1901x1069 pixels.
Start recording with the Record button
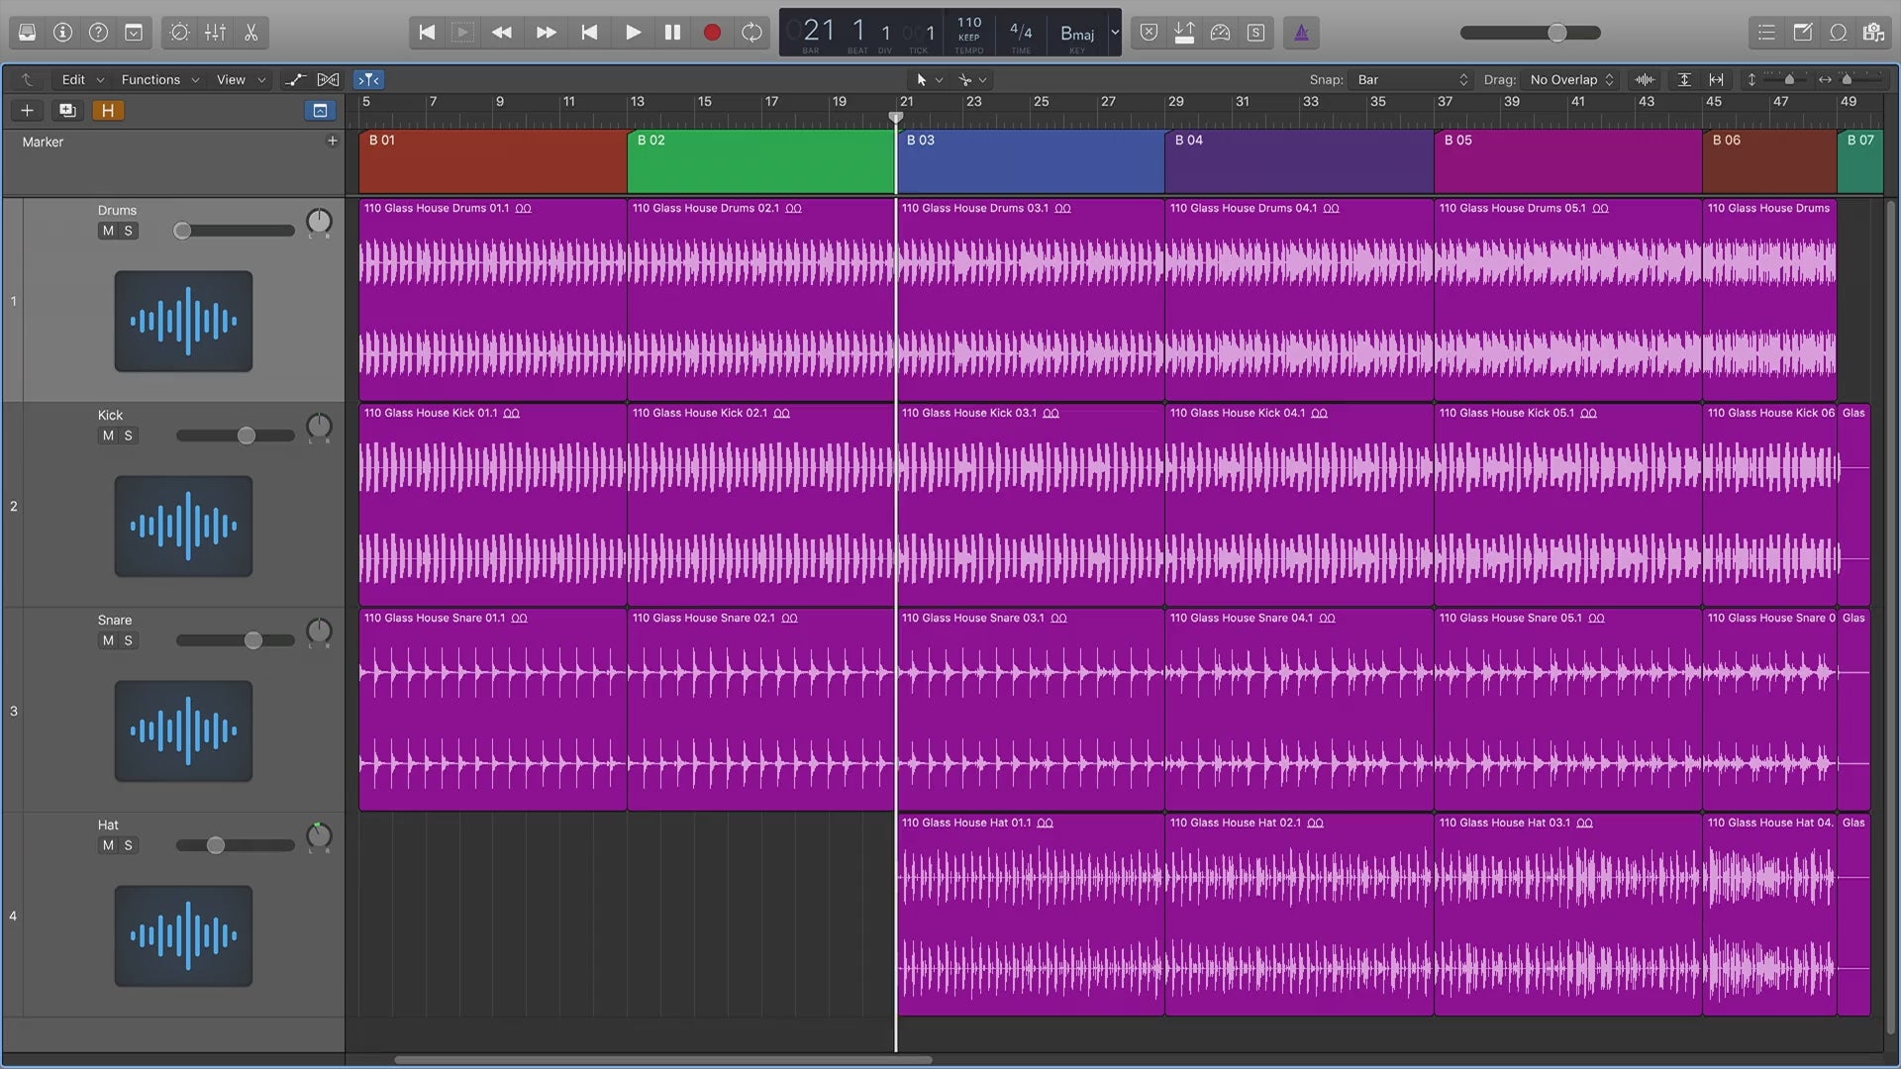(712, 33)
